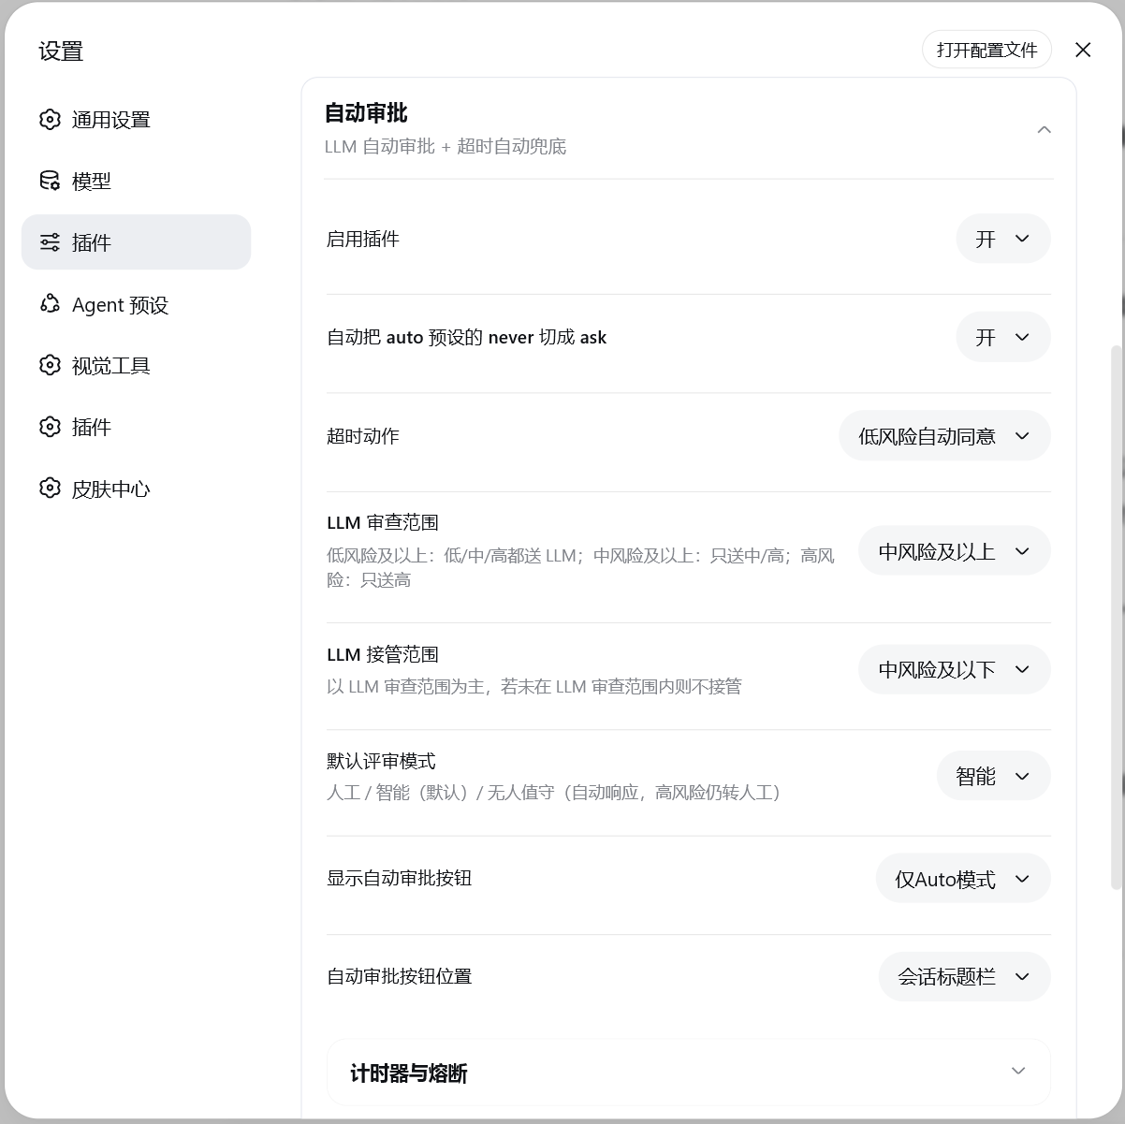1125x1124 pixels.
Task: Click the gear icon beside the lower 插件 item
Action: click(50, 427)
